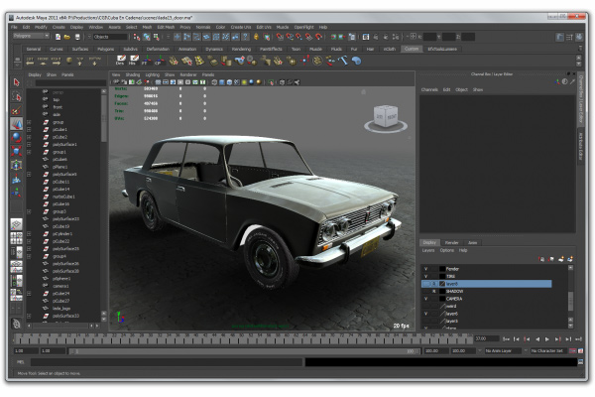Click the His shelf button
595x397 pixels.
pyautogui.click(x=134, y=60)
